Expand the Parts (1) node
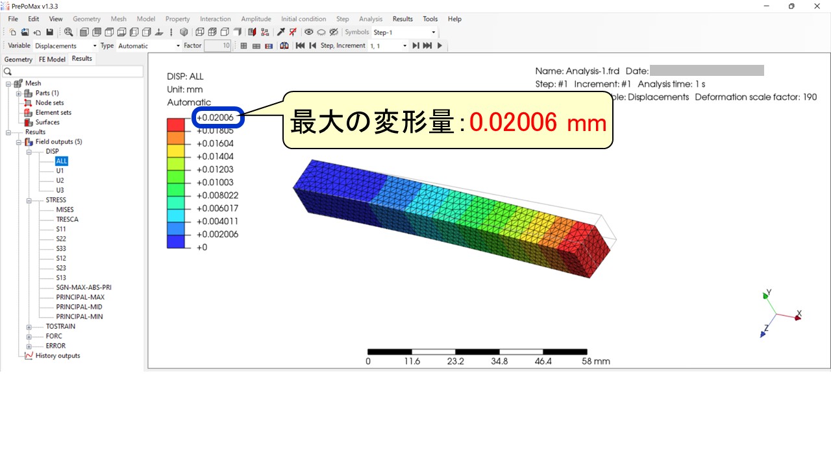 19,93
